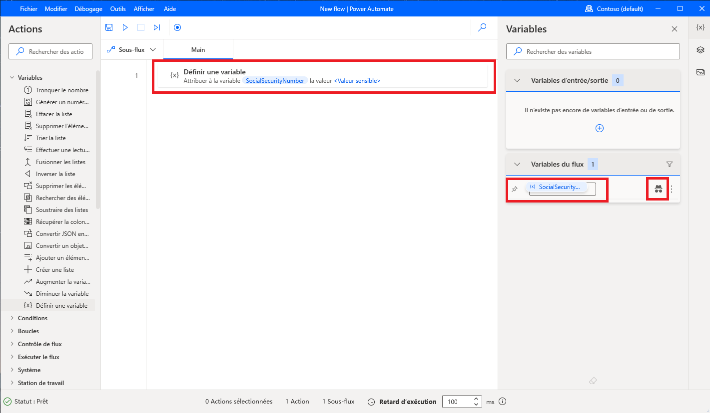
Task: Run the next action with the step icon
Action: 157,28
